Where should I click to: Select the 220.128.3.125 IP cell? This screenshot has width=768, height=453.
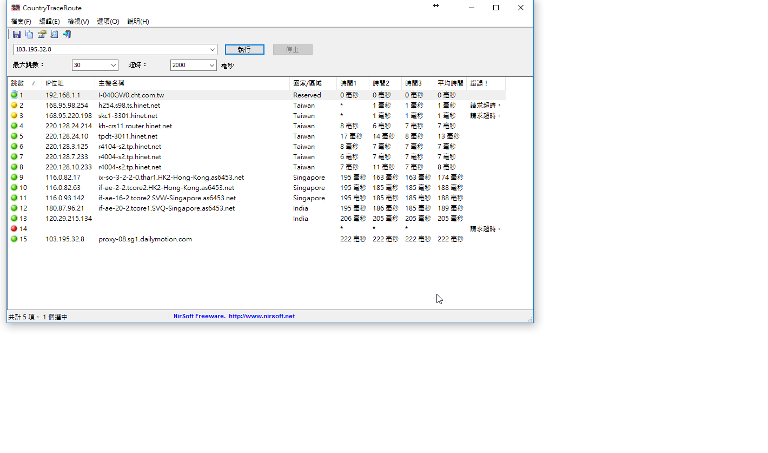point(67,147)
